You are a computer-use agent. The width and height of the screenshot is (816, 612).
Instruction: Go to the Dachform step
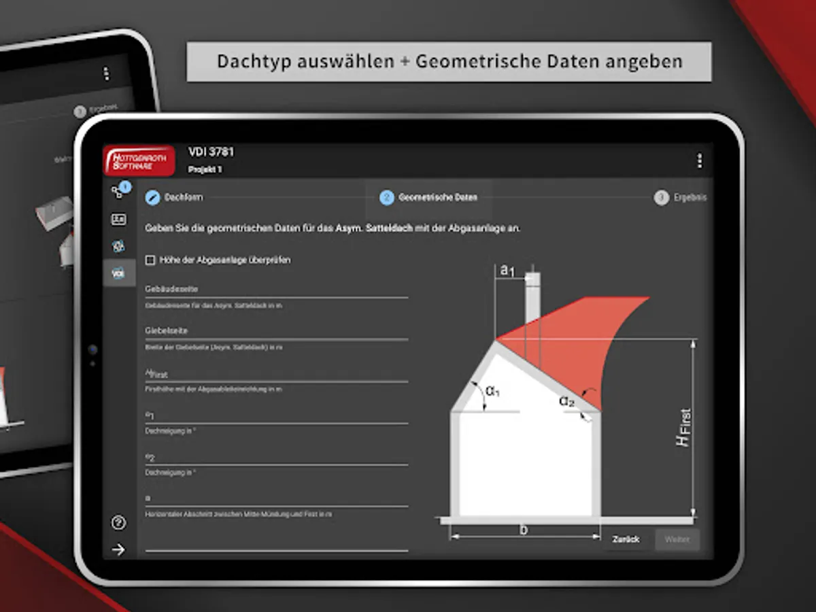[x=175, y=198]
